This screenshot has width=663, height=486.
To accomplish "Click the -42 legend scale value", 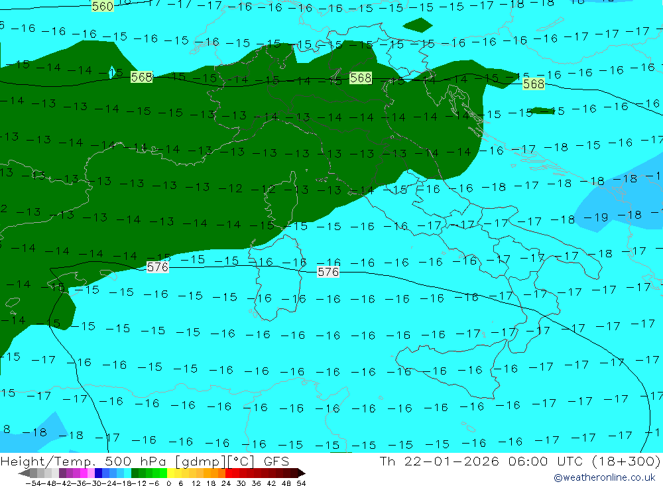I will [x=64, y=483].
